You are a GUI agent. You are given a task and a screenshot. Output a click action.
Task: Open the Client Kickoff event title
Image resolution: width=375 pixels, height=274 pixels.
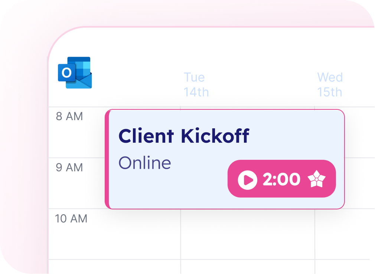point(184,136)
